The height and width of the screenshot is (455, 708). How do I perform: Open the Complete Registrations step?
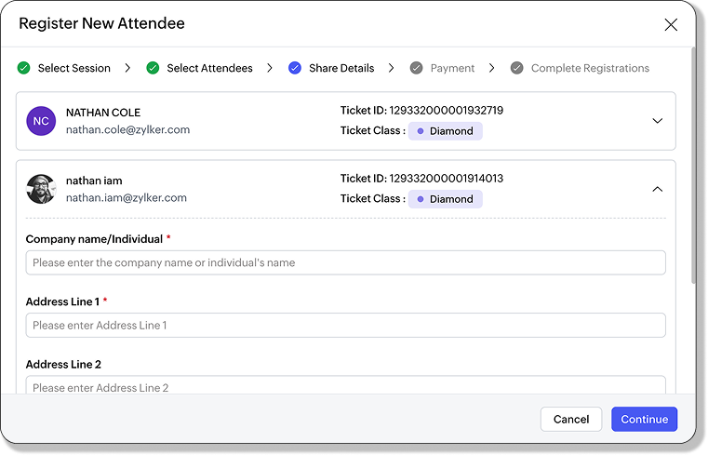pos(590,68)
